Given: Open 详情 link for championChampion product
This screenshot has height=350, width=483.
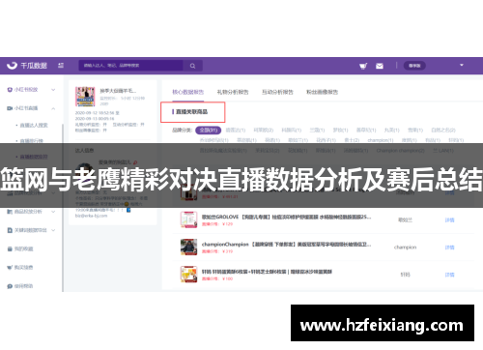Looking at the screenshot, I should (x=449, y=248).
